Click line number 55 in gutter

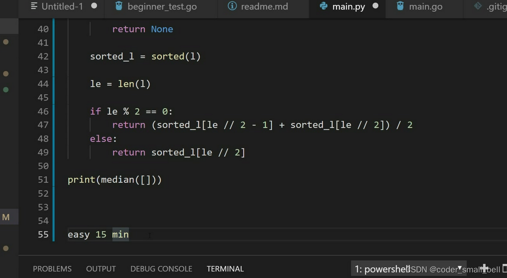43,234
